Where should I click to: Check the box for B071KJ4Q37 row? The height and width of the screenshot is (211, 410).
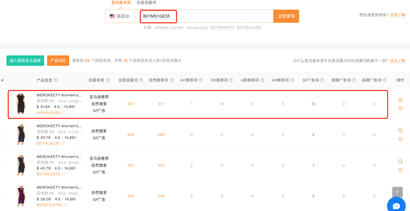pyautogui.click(x=2, y=135)
